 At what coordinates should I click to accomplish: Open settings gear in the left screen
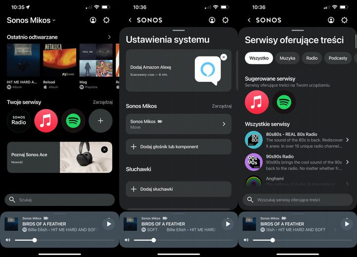106,20
